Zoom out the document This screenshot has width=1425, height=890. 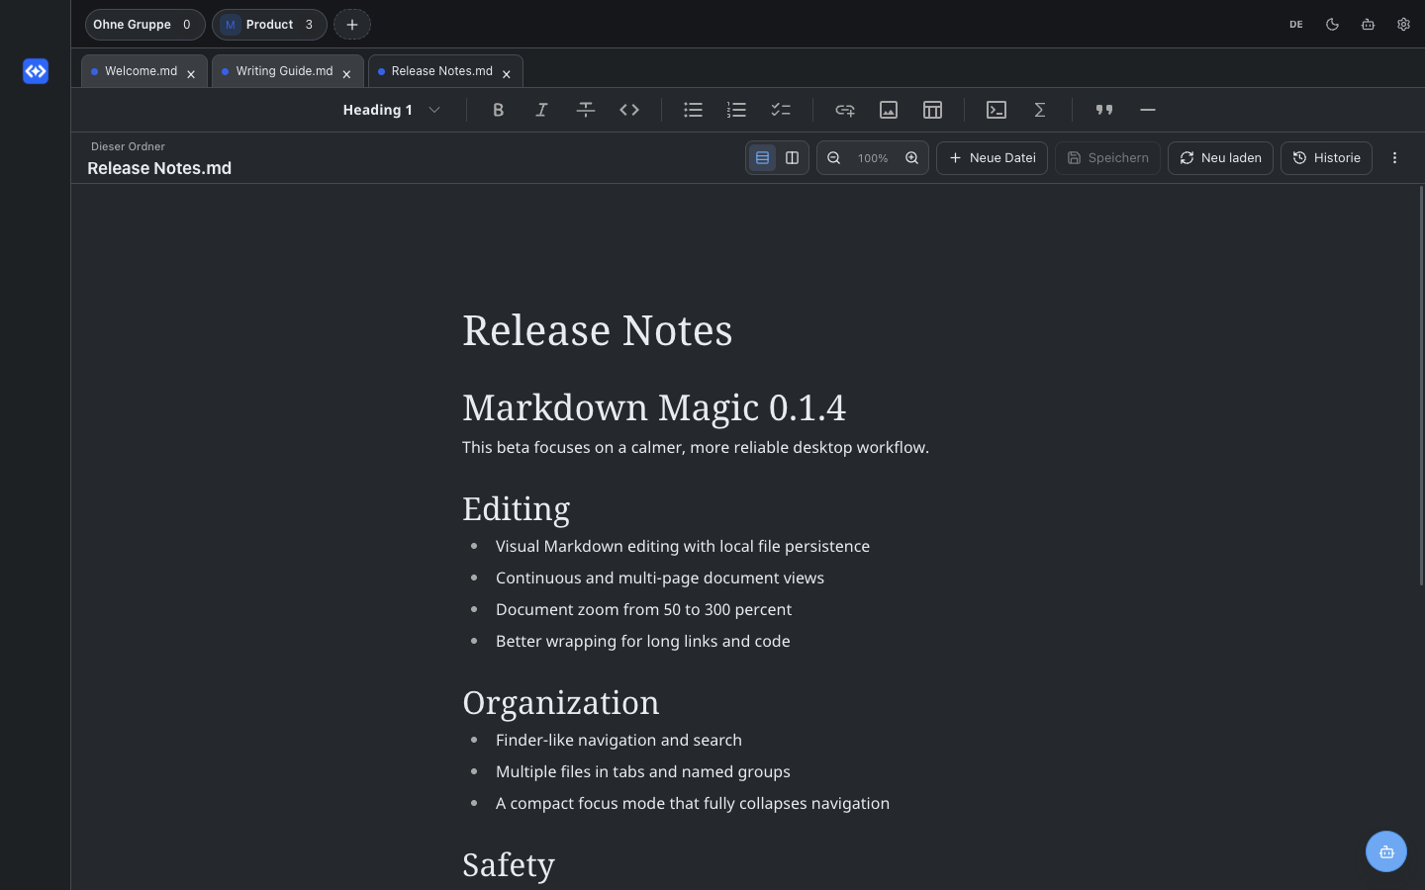(833, 158)
